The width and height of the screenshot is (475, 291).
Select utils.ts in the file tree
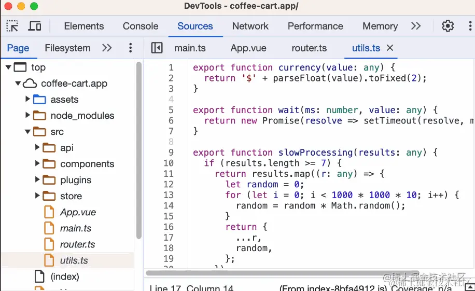(74, 260)
